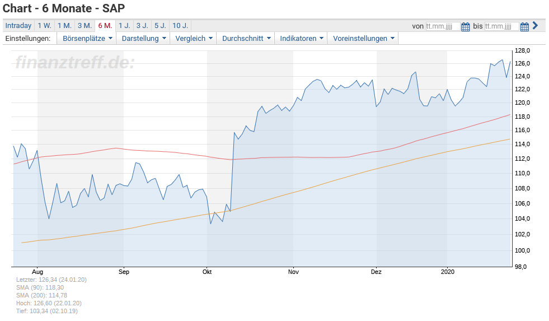
Task: Click the 'Dez' x-axis label
Action: click(376, 272)
